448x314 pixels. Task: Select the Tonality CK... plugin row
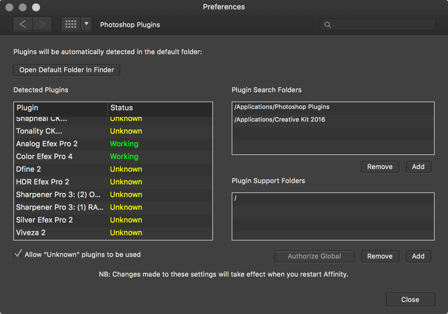(x=113, y=131)
